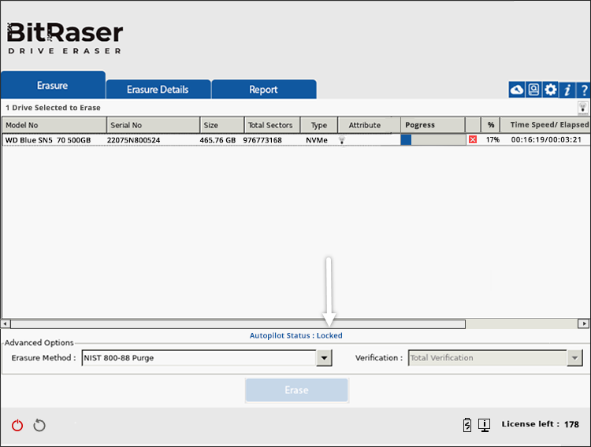Open help with the question mark icon
The height and width of the screenshot is (447, 591).
(583, 90)
